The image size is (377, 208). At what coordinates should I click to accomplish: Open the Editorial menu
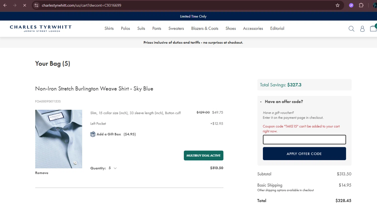click(x=277, y=28)
